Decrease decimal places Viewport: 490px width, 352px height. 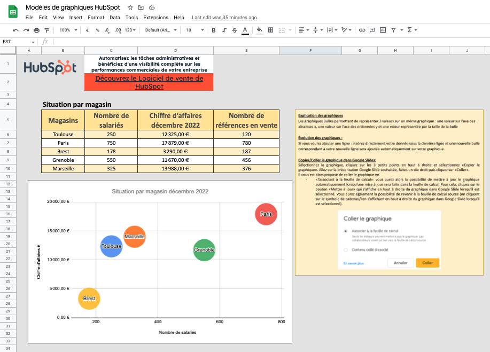107,30
